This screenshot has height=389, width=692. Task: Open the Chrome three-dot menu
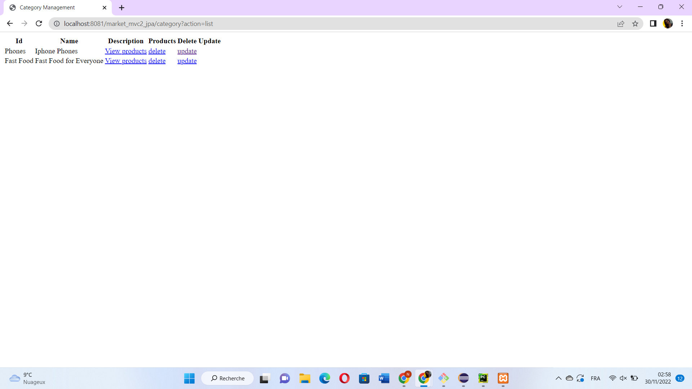coord(682,24)
